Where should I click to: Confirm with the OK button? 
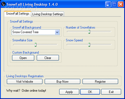coord(90,92)
